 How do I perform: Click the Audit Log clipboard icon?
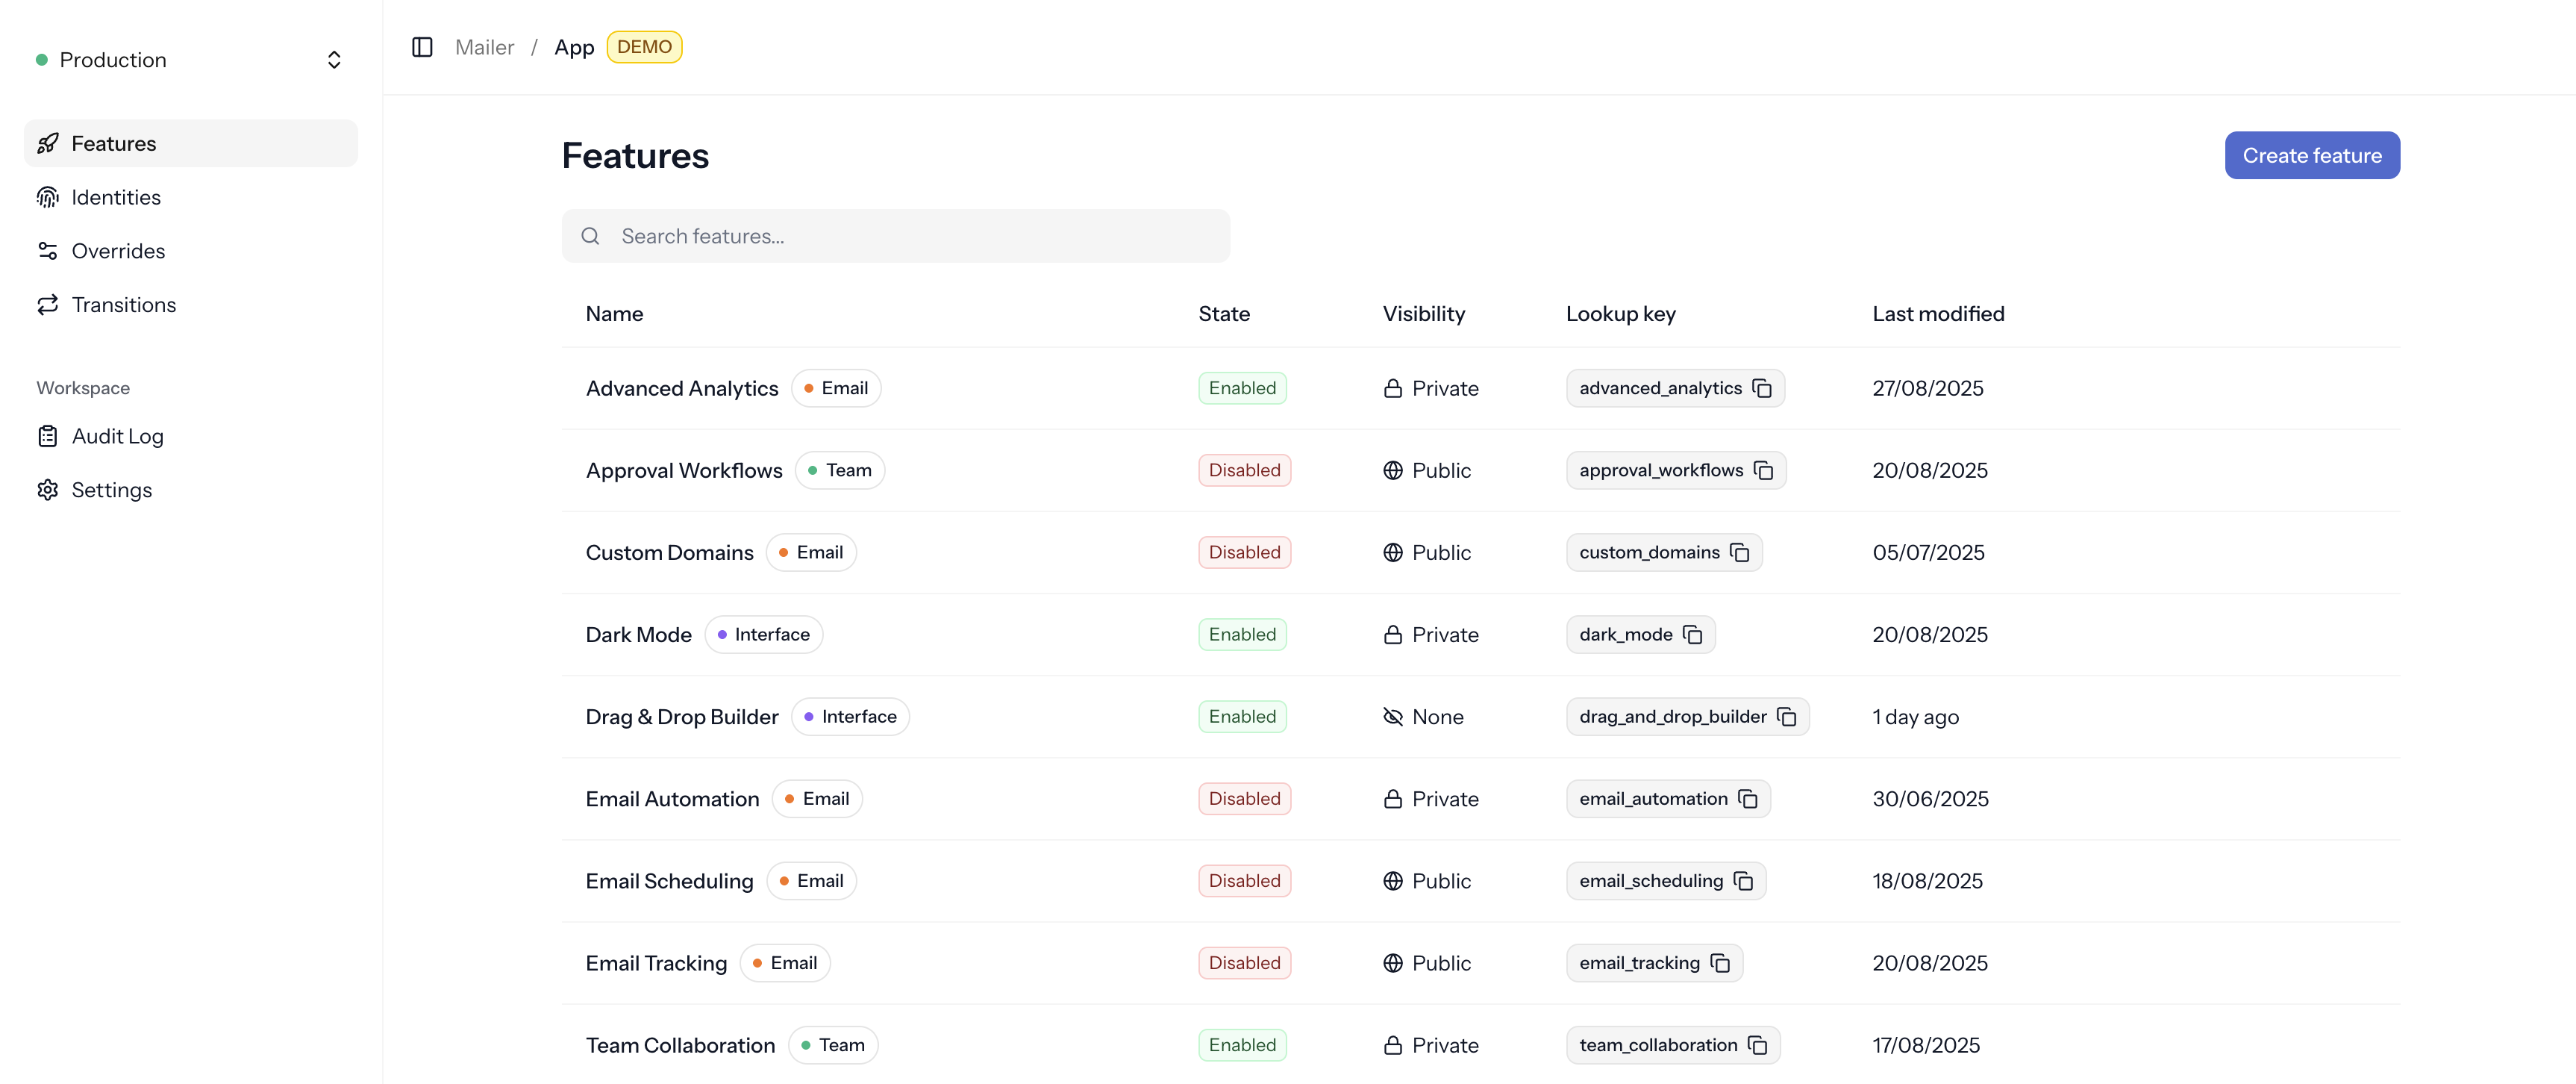[x=47, y=436]
